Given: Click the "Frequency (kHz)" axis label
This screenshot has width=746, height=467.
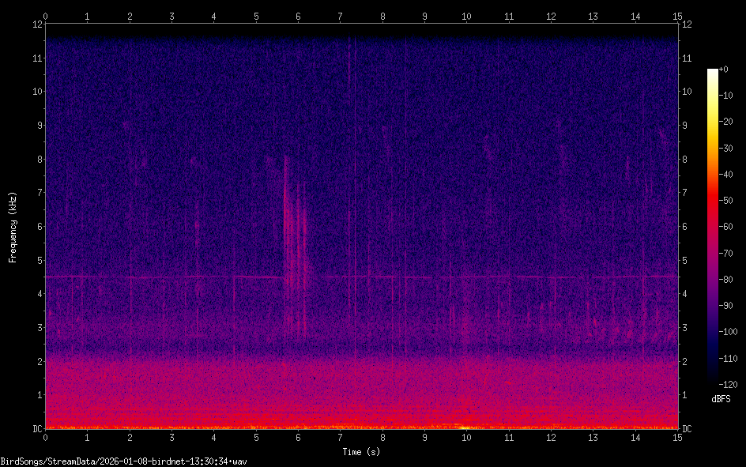Looking at the screenshot, I should point(13,227).
